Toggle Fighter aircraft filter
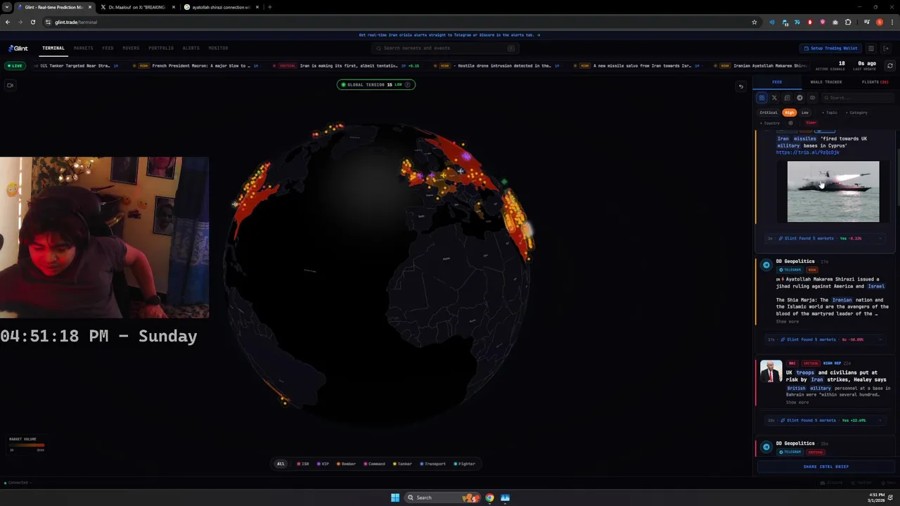Viewport: 900px width, 506px height. coord(465,464)
